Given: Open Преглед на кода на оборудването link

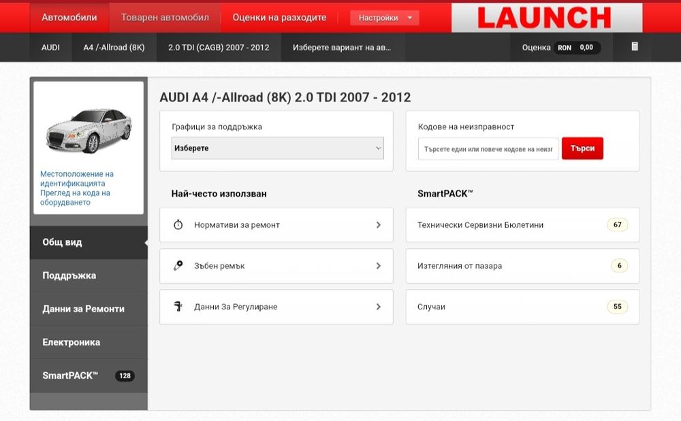Looking at the screenshot, I should 75,198.
